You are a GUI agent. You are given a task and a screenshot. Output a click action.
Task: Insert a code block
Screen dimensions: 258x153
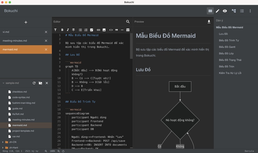point(111,30)
